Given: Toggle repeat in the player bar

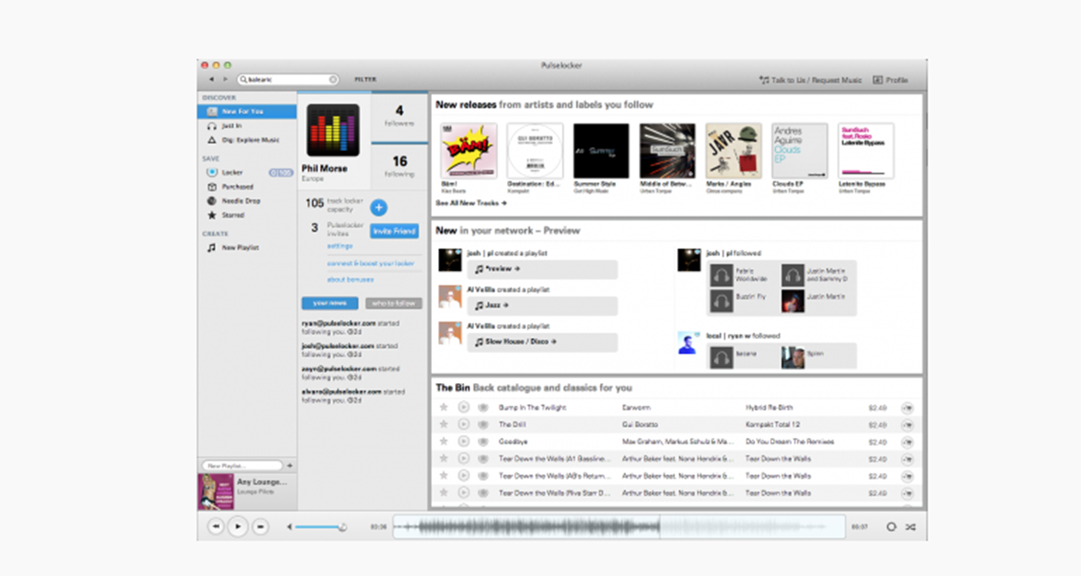Looking at the screenshot, I should 891,527.
